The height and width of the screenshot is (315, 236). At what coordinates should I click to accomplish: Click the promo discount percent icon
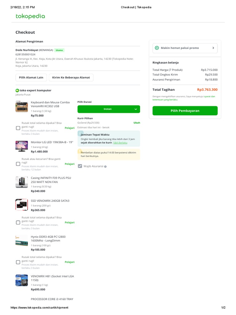tap(157, 48)
